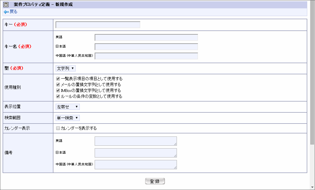Click the blue back arrow icon

(6, 12)
